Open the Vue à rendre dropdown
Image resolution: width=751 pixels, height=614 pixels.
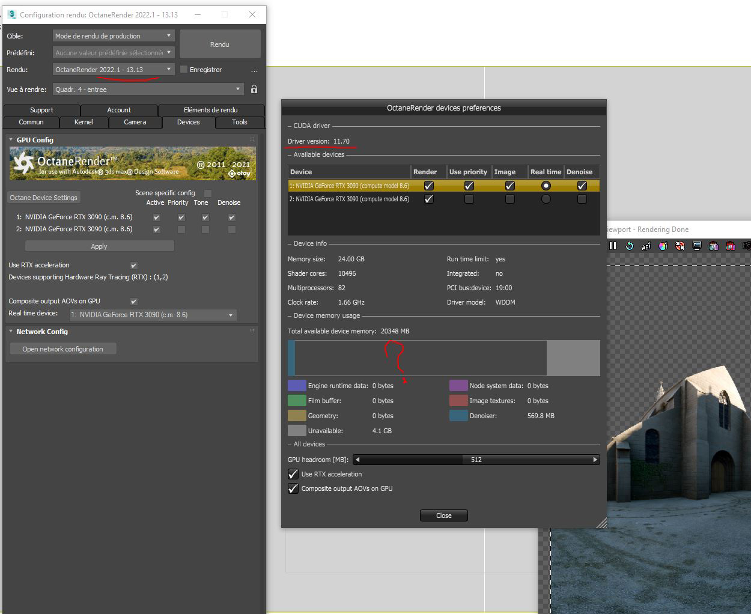pyautogui.click(x=148, y=90)
